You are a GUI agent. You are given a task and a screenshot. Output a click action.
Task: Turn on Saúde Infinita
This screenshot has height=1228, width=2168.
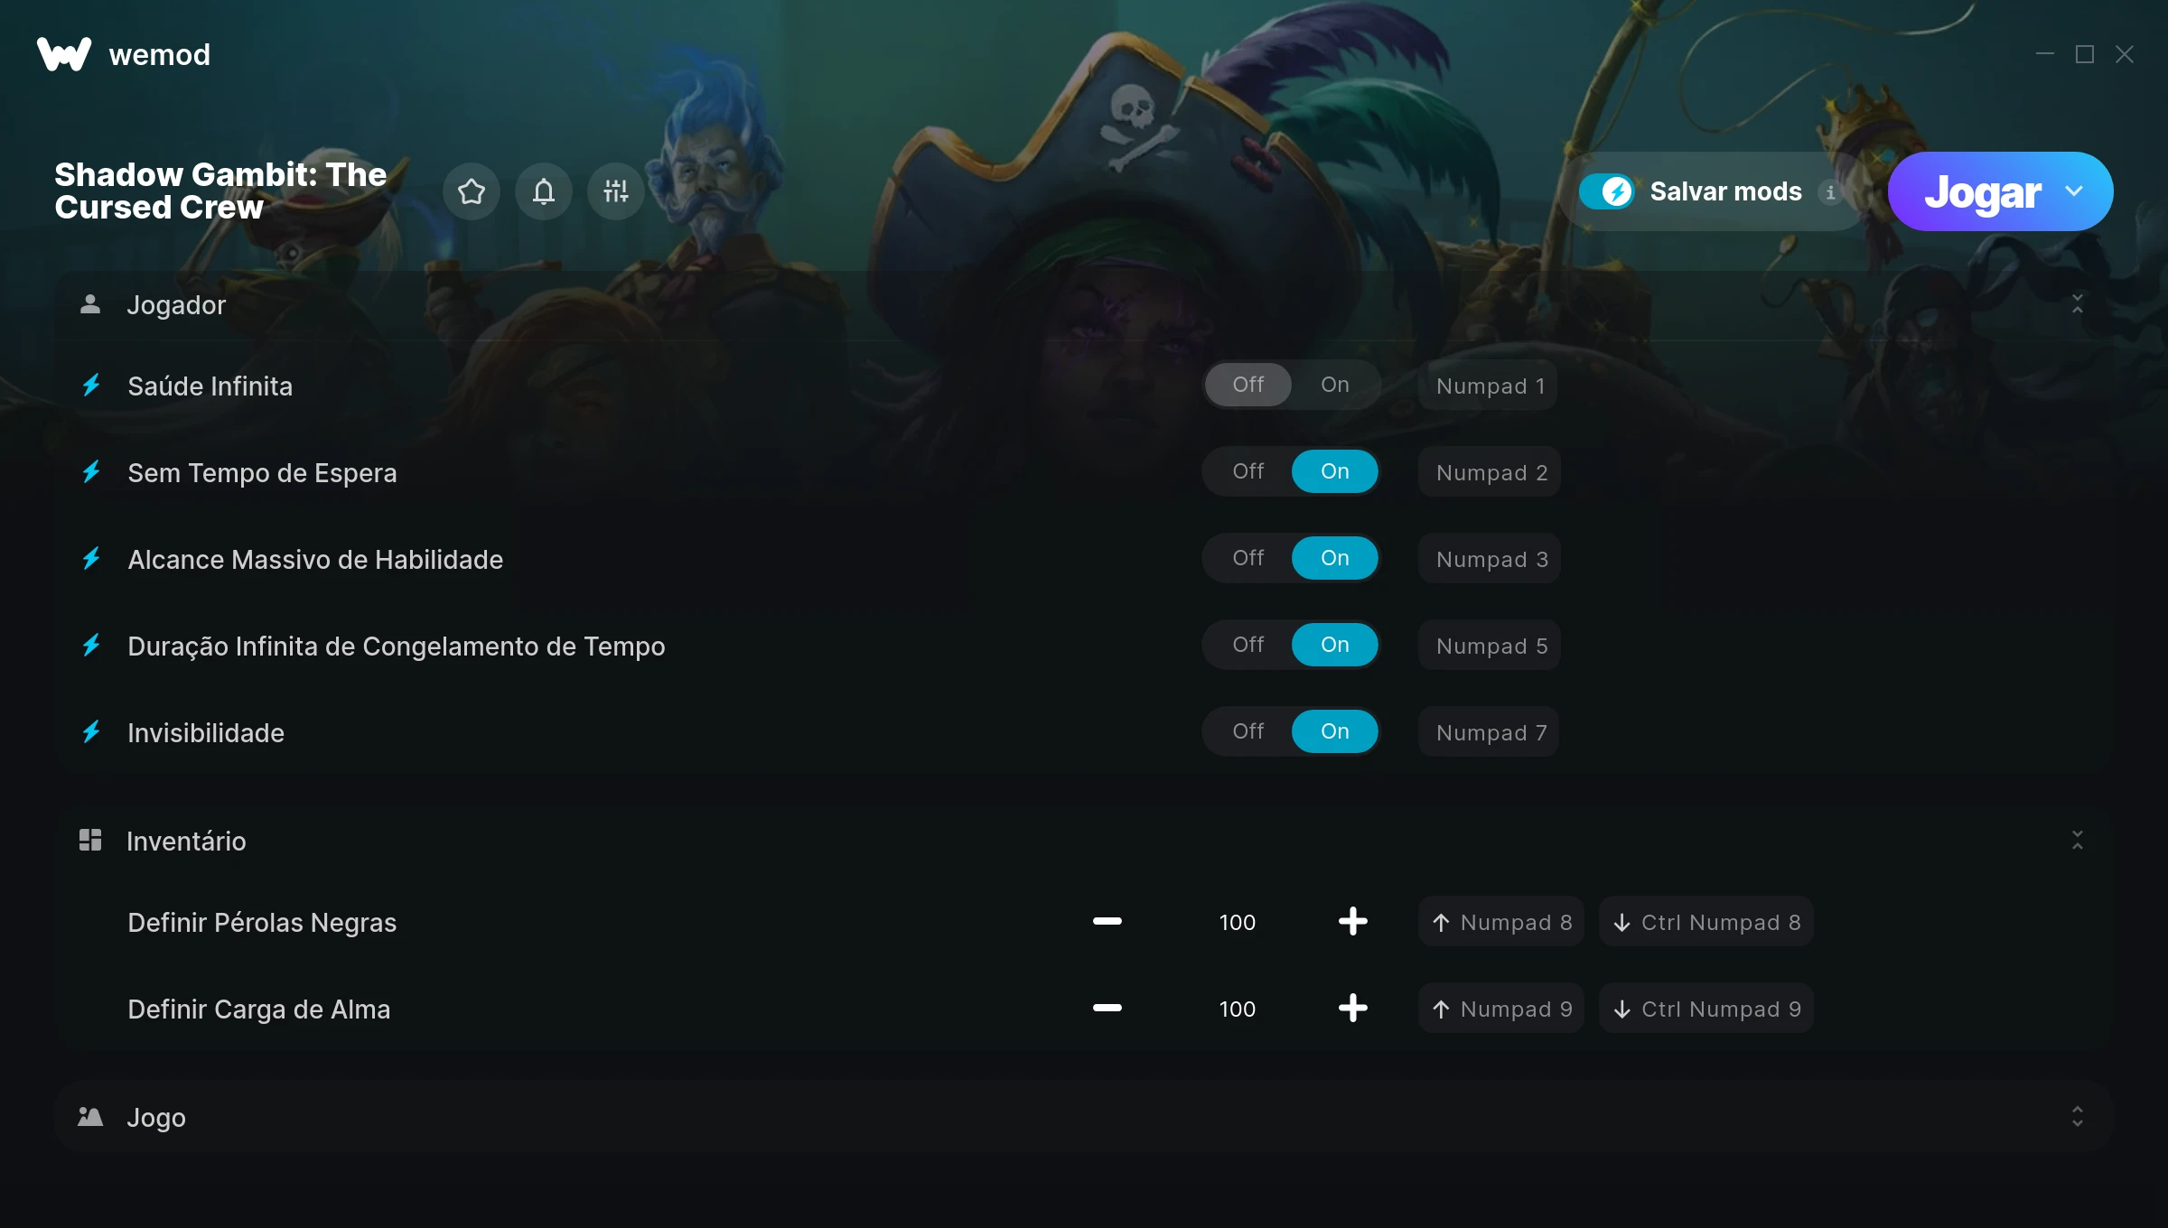point(1335,385)
